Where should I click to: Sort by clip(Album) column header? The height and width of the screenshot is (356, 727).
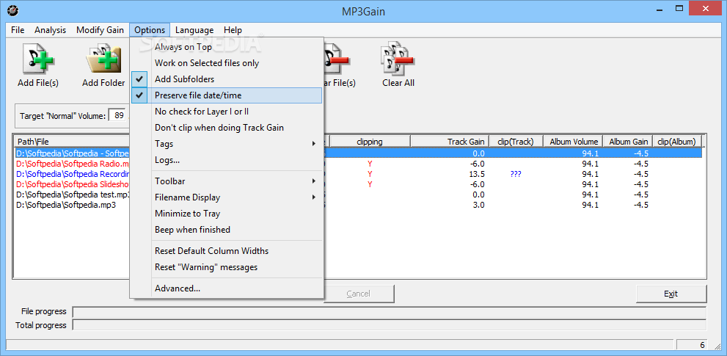point(677,142)
